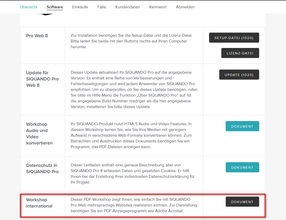Open the Kennwort page
286x220 pixels.
click(158, 7)
